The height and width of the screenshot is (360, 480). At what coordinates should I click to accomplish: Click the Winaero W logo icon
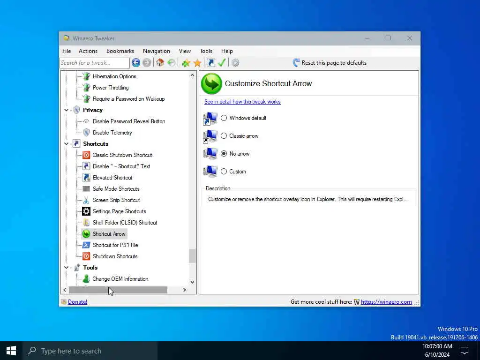point(357,302)
